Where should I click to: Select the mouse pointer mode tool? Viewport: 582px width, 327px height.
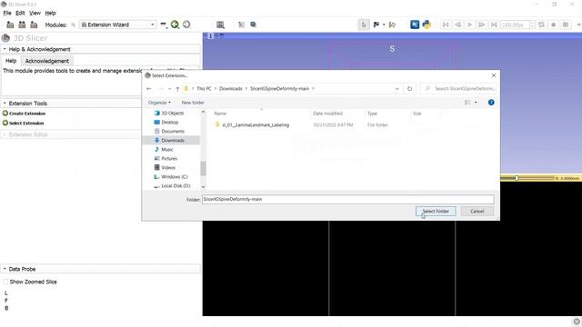[364, 25]
